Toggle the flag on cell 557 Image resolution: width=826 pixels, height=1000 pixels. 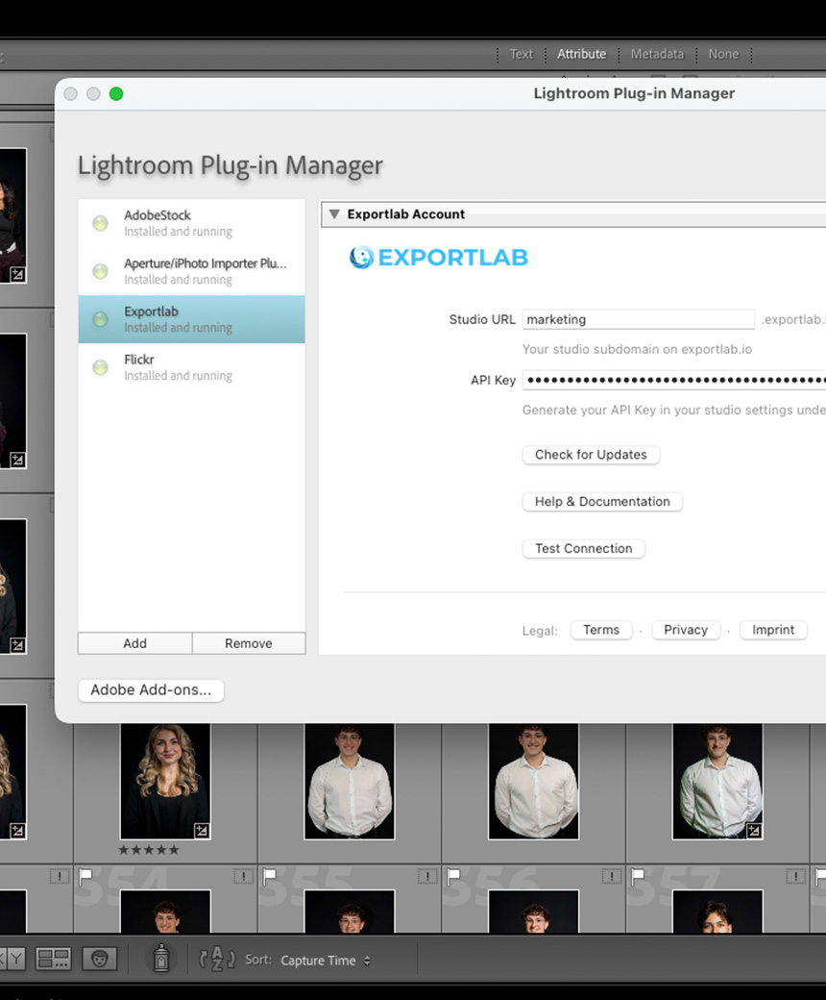[x=638, y=877]
